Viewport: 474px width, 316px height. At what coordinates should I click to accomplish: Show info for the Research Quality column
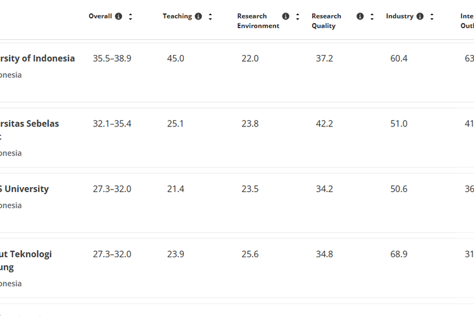tap(360, 16)
